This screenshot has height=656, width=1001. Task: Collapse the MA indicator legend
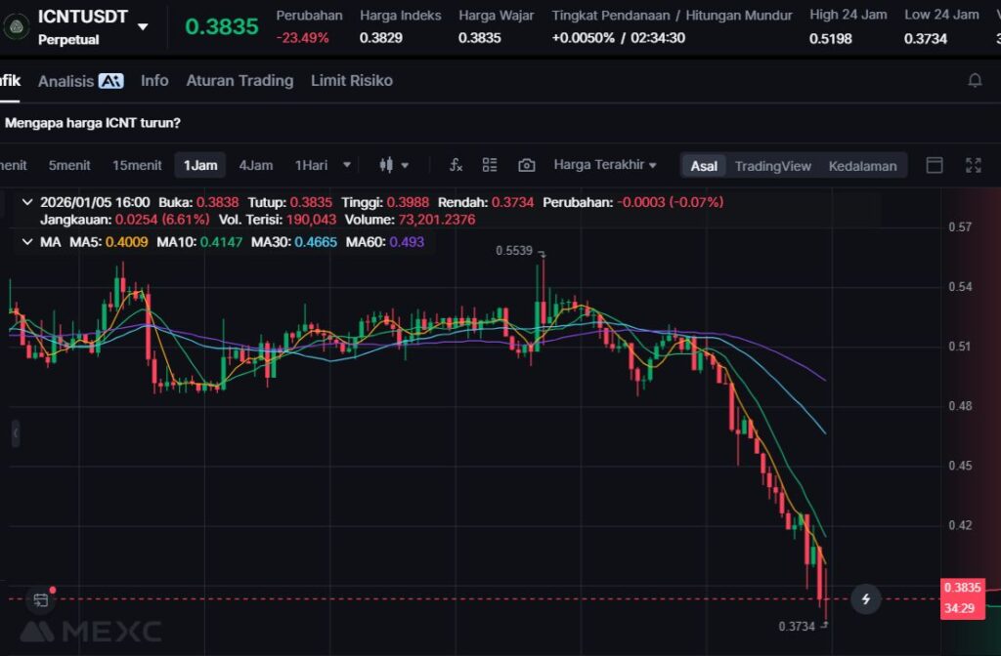(26, 241)
